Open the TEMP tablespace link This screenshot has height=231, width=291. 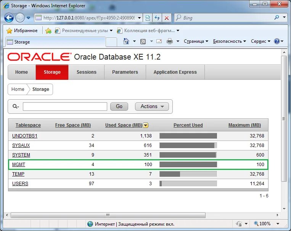18,174
